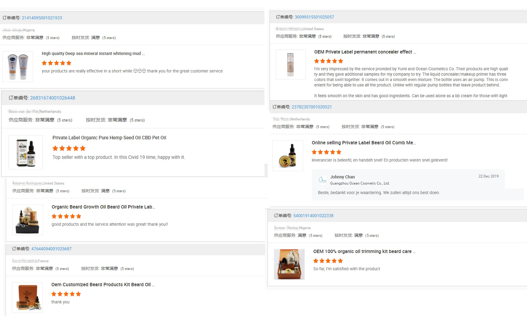Click "OEM Private Label permanent concealer" title
The height and width of the screenshot is (316, 527).
(x=365, y=52)
